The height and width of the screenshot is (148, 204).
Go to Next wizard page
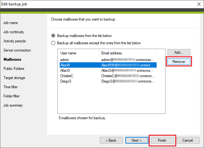point(136,140)
